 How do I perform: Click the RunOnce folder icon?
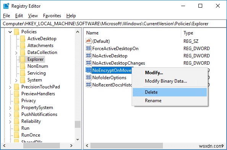pos(17,135)
